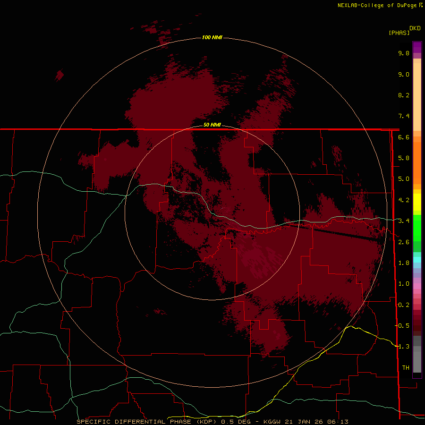The height and width of the screenshot is (425, 425).
Task: Click the 100 NMI range ring label
Action: (x=212, y=37)
